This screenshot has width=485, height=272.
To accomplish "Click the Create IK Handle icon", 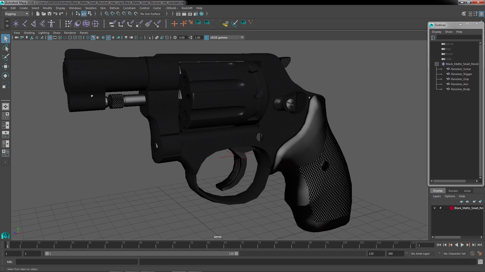I will 34,24.
